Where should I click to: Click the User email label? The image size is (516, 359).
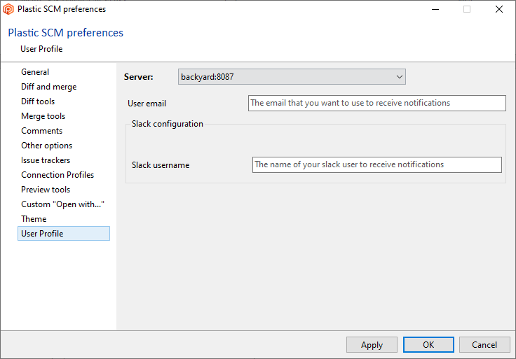147,104
